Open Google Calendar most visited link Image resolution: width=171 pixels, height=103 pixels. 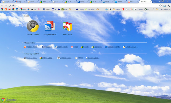[113, 47]
